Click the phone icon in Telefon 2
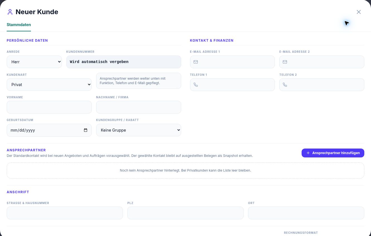Image resolution: width=371 pixels, height=236 pixels. [x=285, y=85]
